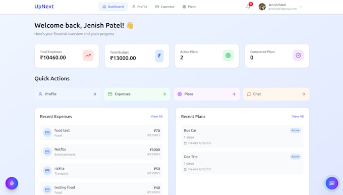Open the Dashboard nav tab
Viewport: 343px width, 195px height.
click(113, 7)
